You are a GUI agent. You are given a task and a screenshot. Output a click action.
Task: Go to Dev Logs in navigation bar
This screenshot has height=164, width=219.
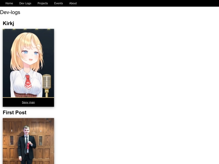pyautogui.click(x=25, y=3)
